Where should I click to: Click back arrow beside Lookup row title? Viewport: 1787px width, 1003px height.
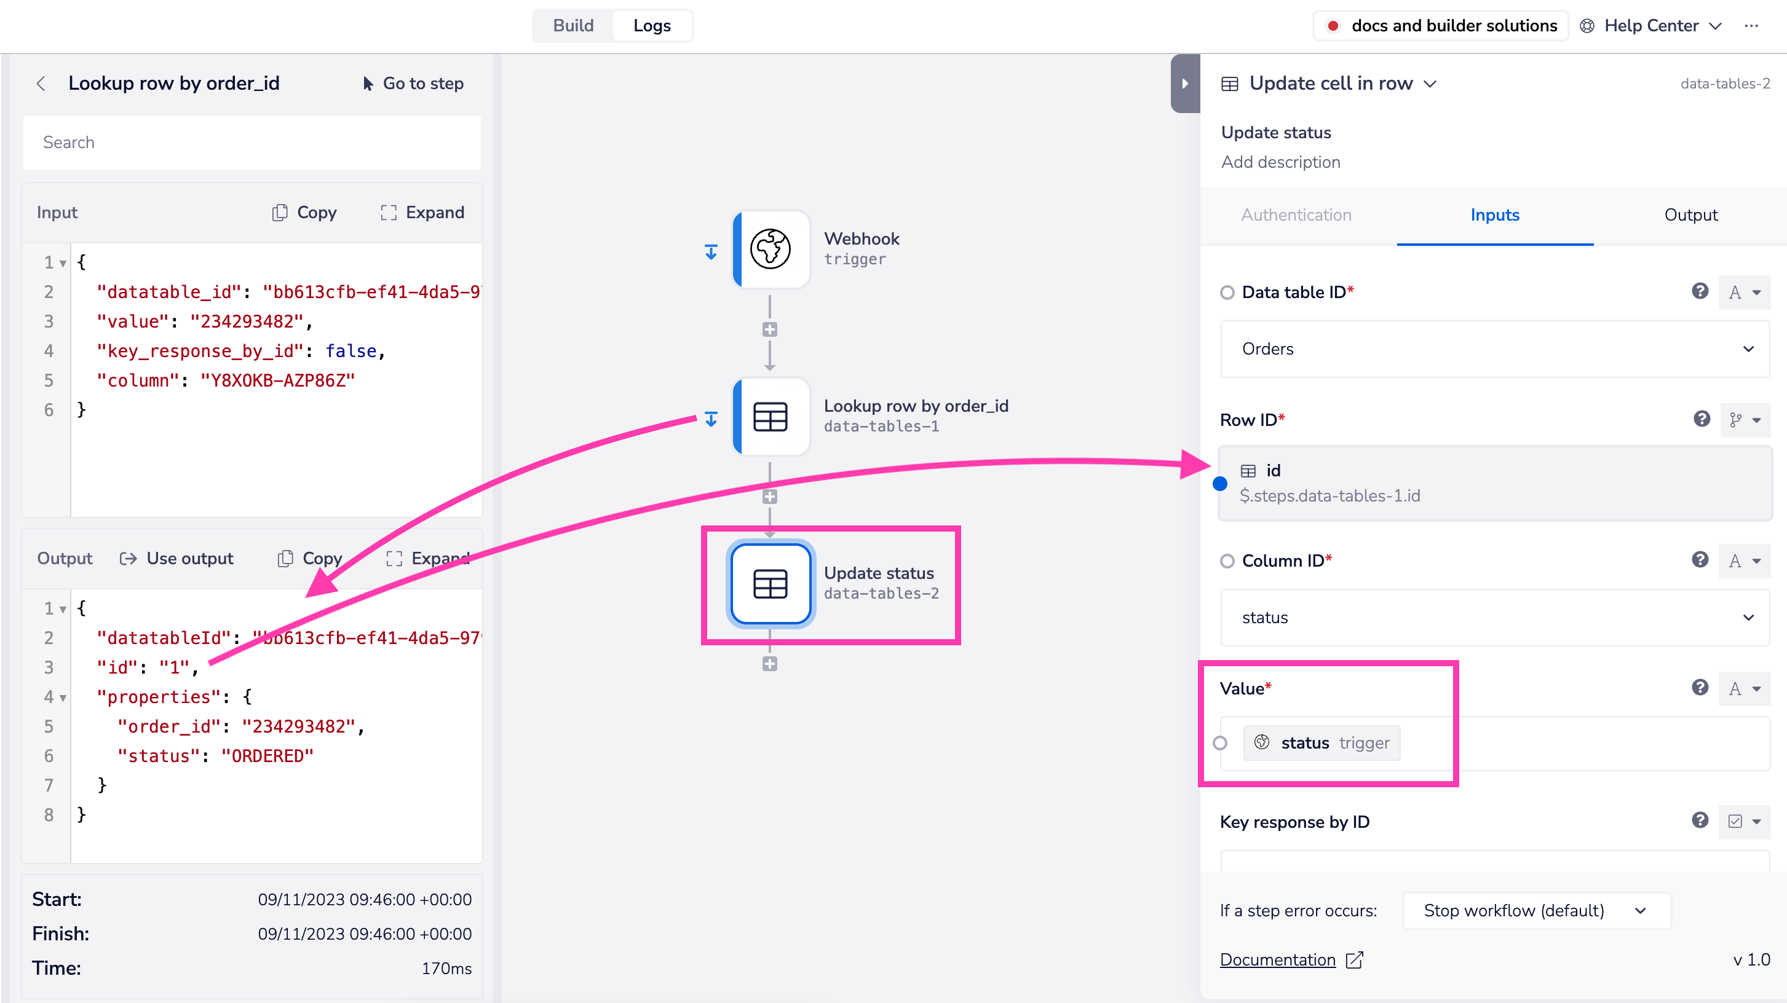(x=41, y=83)
